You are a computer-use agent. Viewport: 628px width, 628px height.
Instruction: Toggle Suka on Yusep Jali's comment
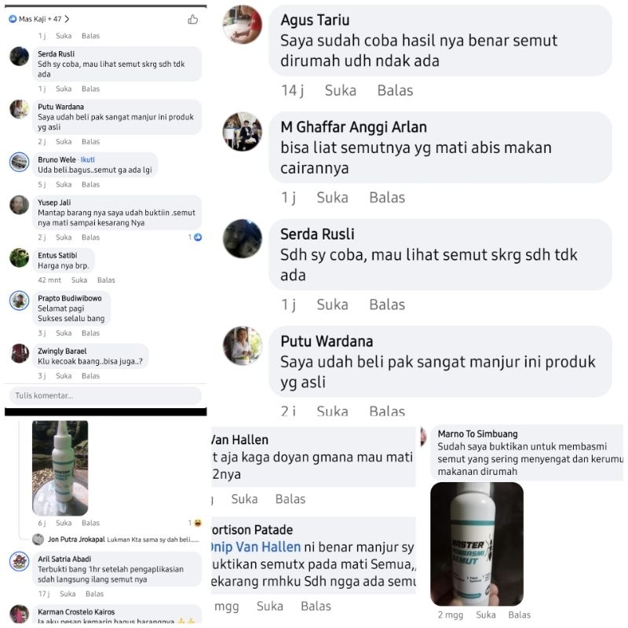(x=64, y=237)
